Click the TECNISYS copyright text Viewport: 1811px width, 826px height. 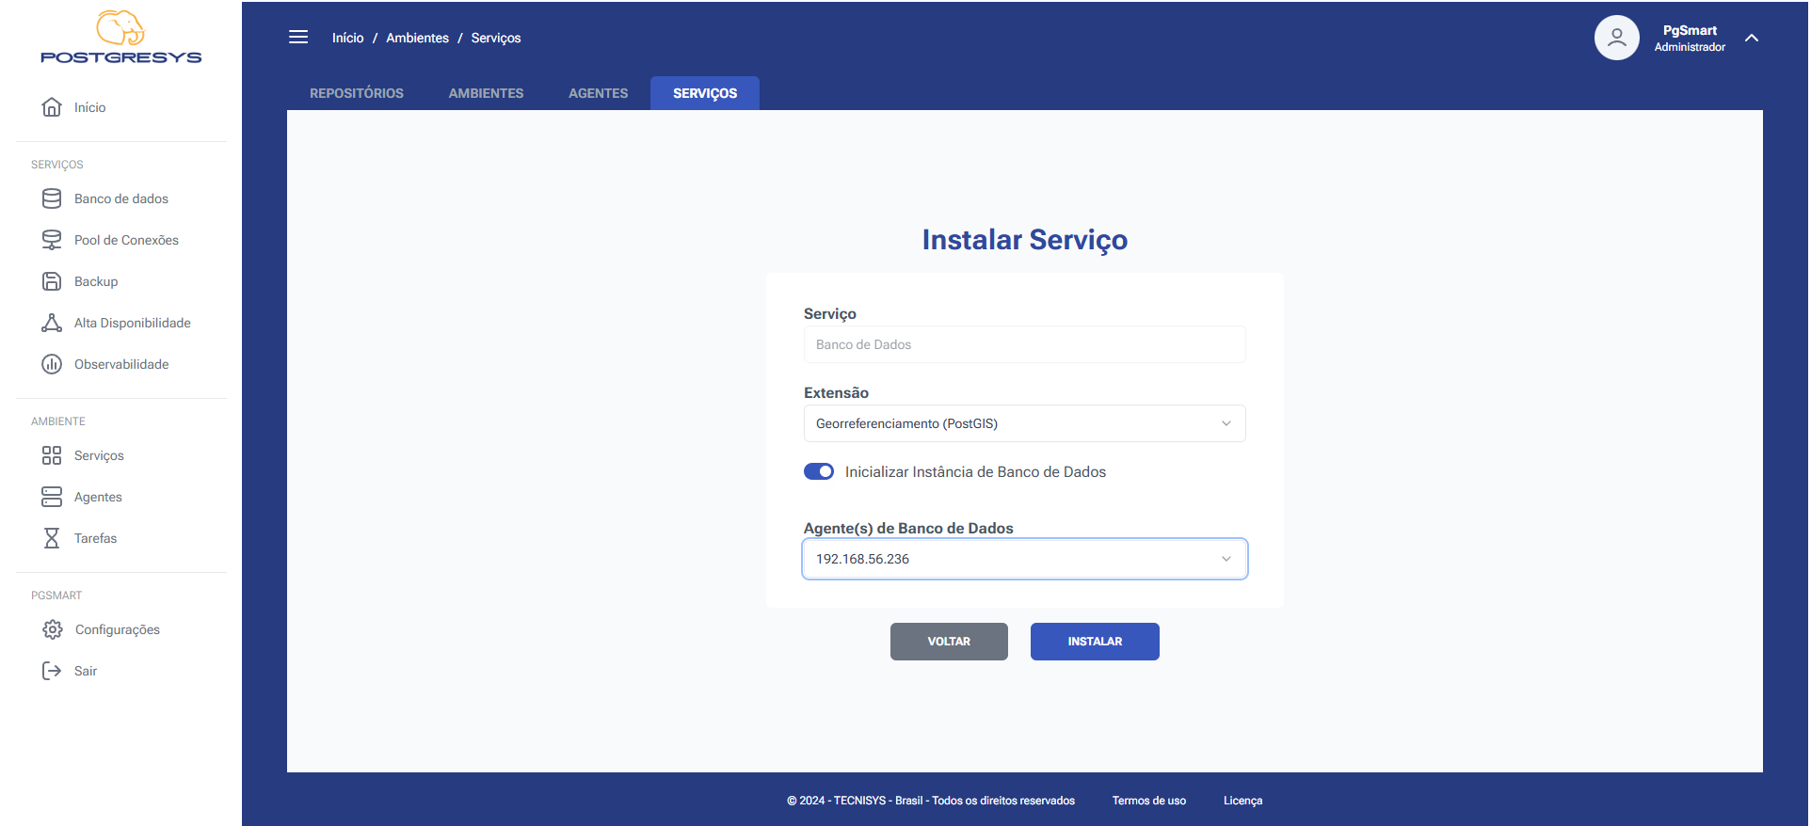tap(931, 801)
